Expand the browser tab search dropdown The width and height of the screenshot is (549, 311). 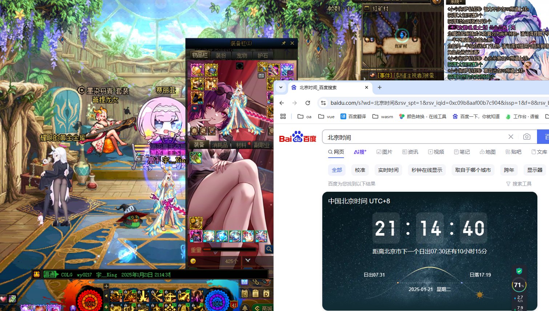click(x=280, y=87)
